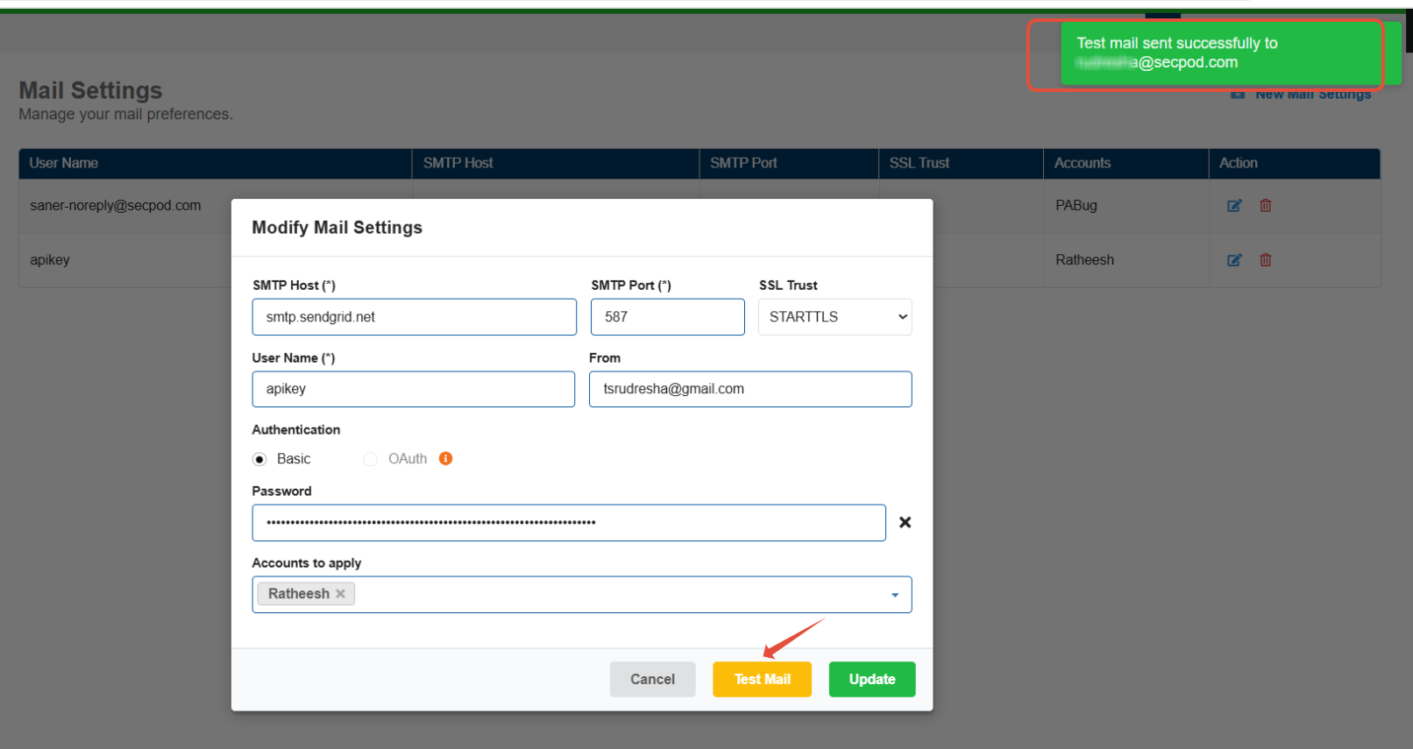Image resolution: width=1413 pixels, height=749 pixels.
Task: Remove the Ratheesh account tag
Action: (x=341, y=594)
